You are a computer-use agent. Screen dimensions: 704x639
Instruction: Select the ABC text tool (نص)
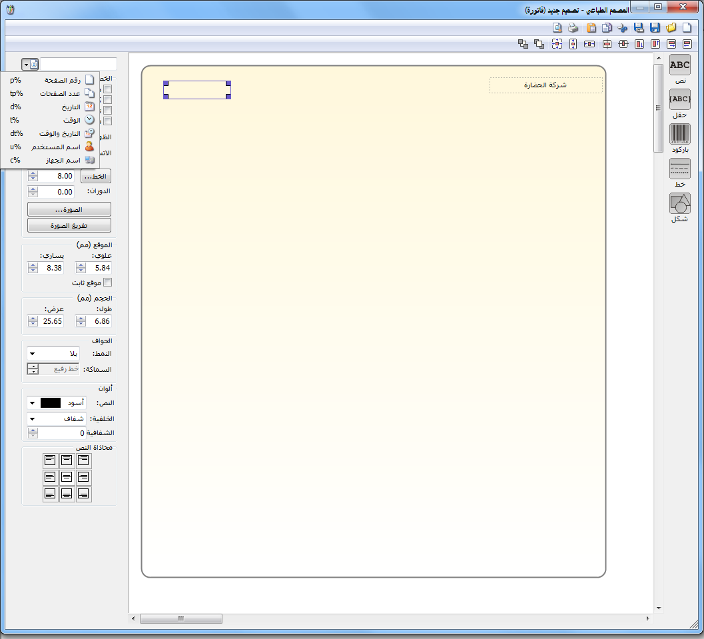tap(680, 65)
